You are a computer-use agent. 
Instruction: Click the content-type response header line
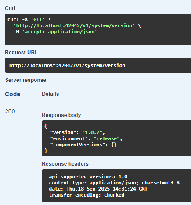(x=114, y=183)
